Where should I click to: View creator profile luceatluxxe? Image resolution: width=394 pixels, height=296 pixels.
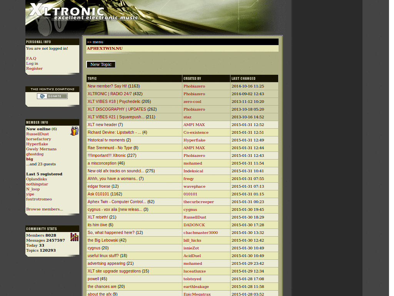point(194,271)
